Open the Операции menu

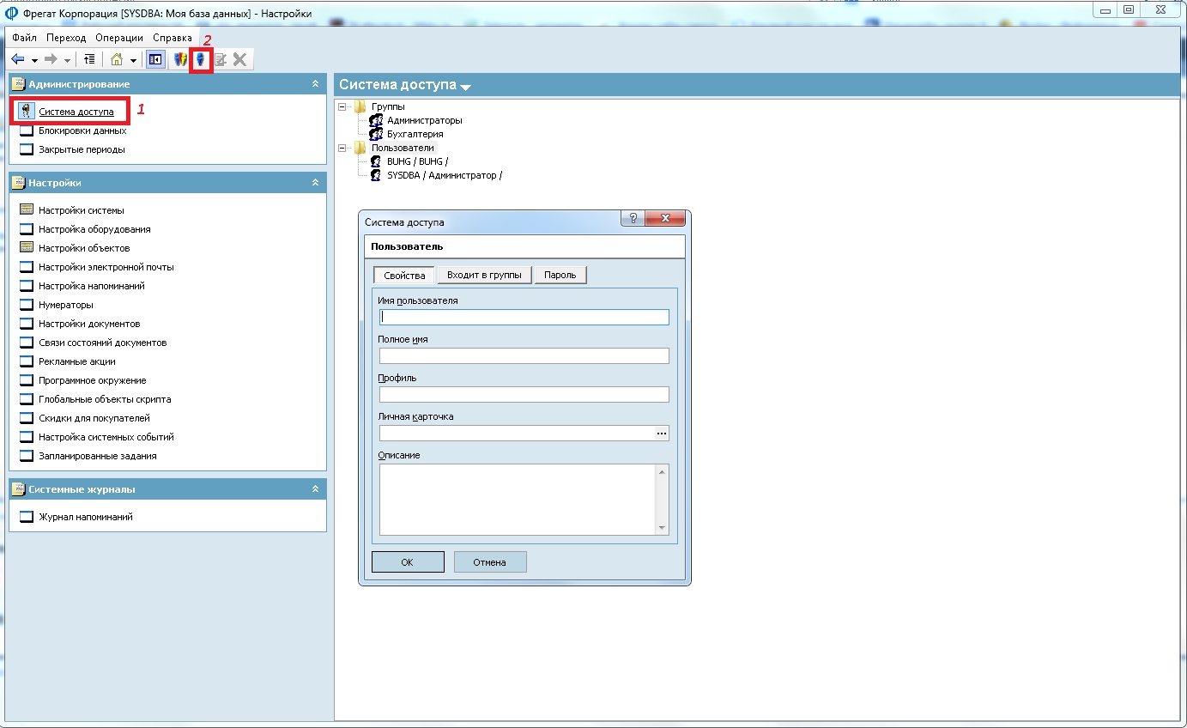click(119, 38)
